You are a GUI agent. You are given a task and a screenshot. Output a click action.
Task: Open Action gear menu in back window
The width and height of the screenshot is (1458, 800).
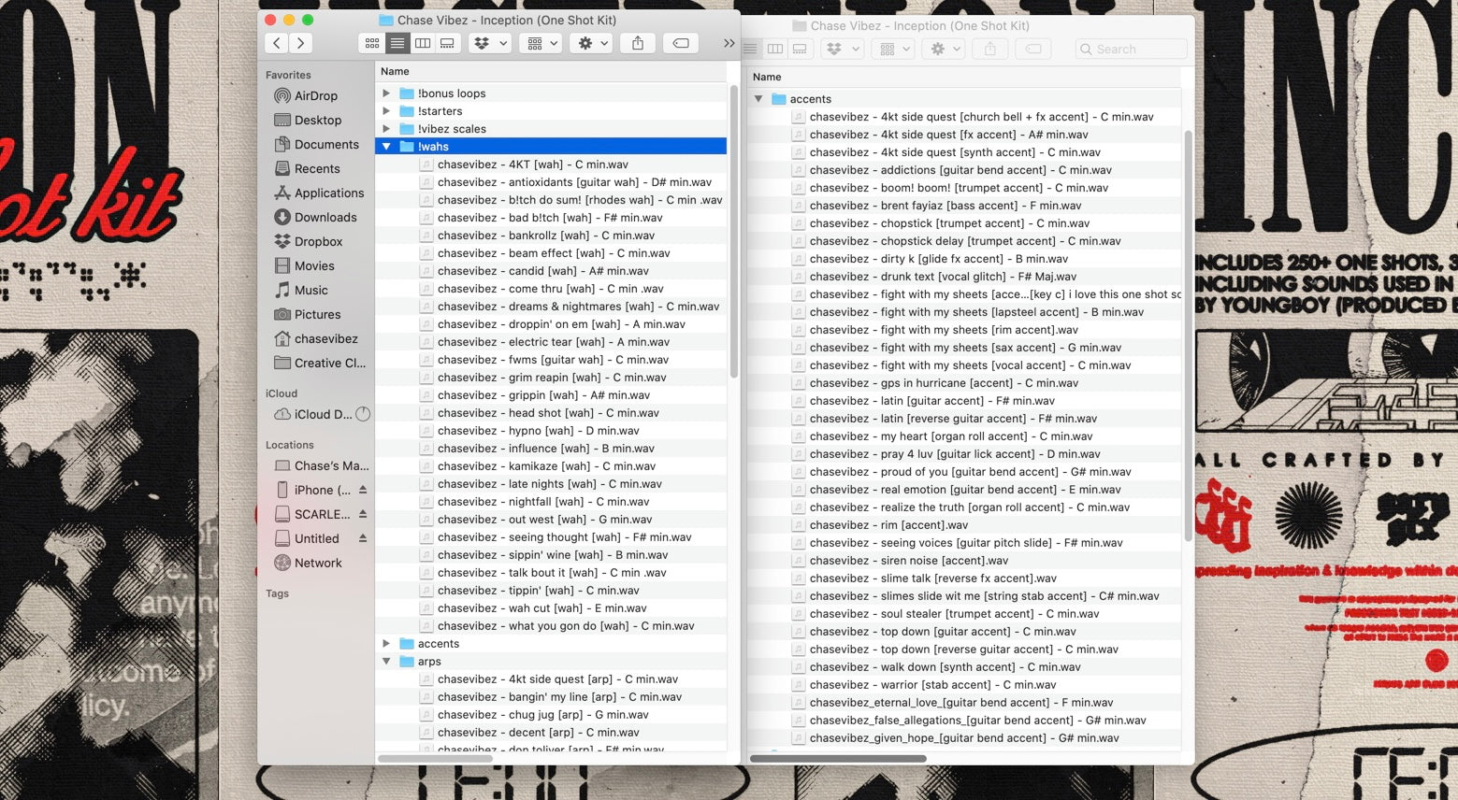946,49
